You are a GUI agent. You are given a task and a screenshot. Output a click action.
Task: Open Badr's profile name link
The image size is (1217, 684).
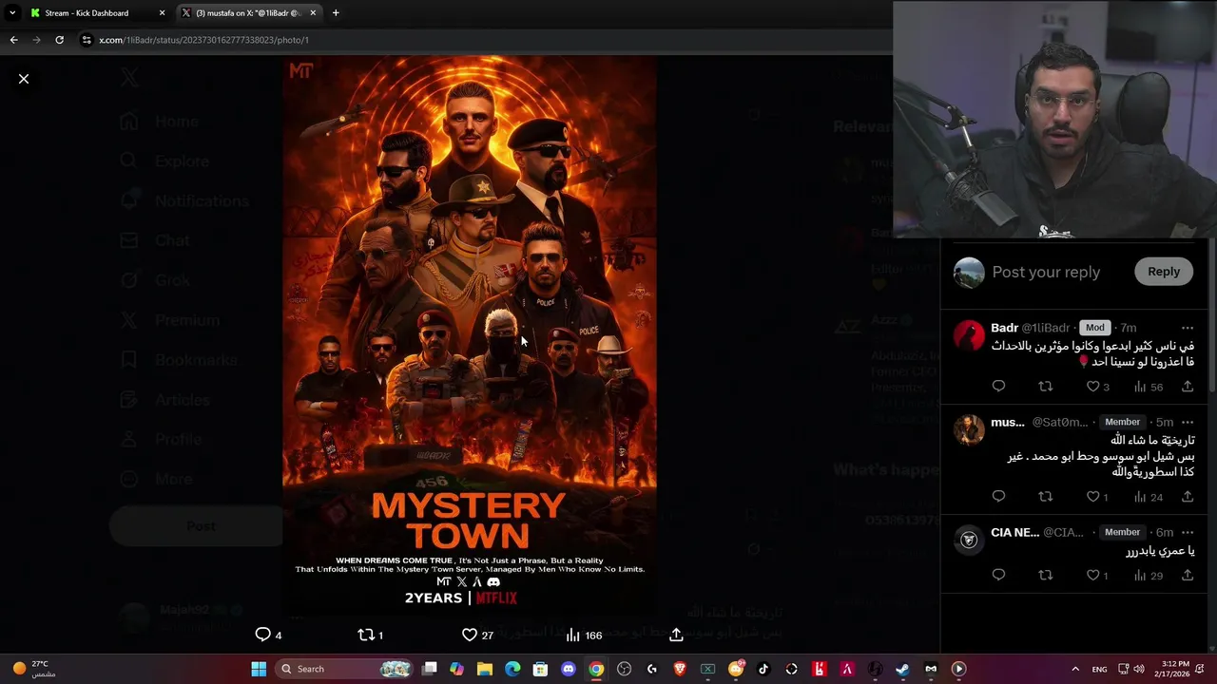[x=1004, y=328]
